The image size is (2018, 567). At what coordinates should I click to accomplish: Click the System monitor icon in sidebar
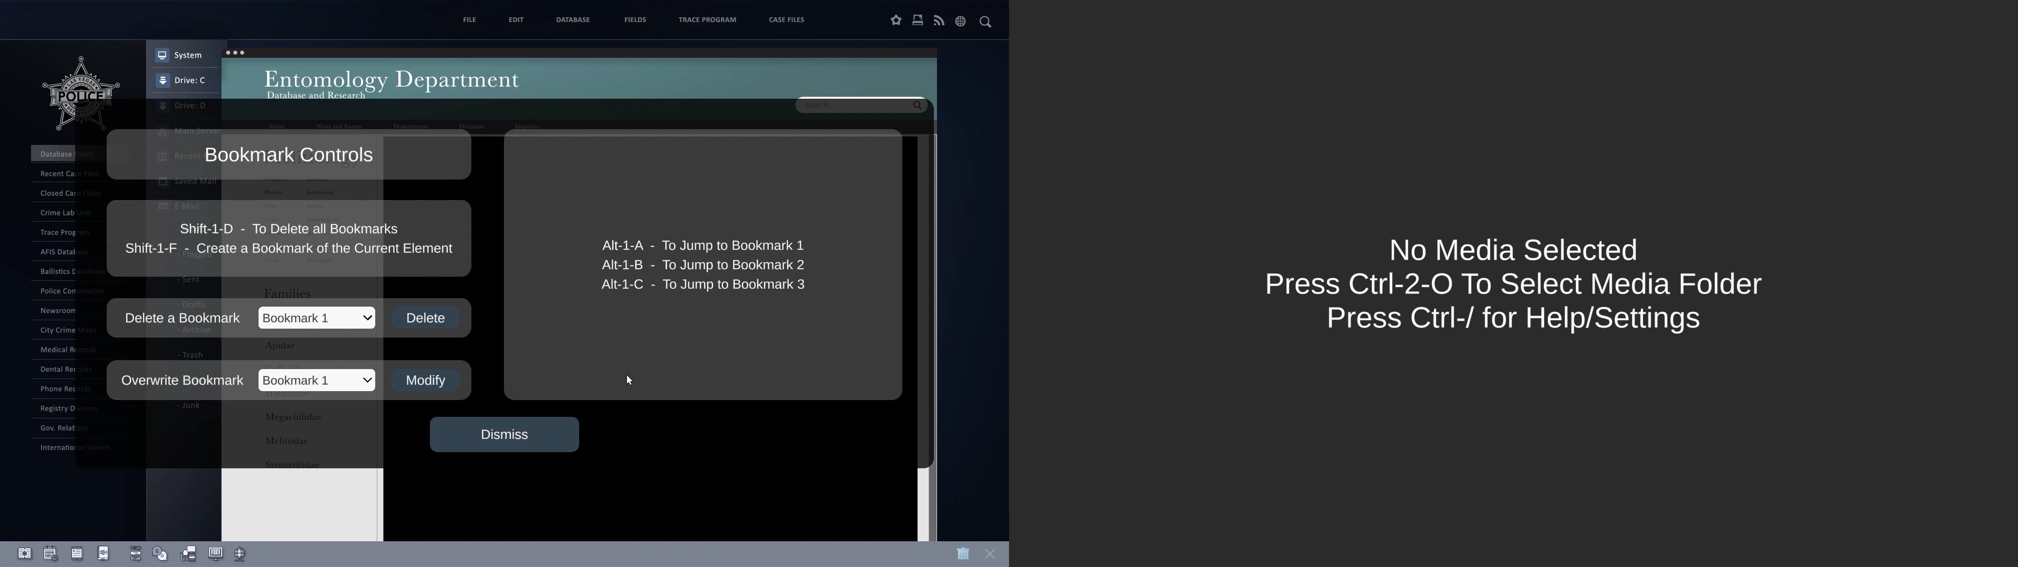[x=162, y=56]
